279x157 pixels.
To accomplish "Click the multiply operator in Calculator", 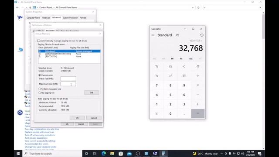I will coord(197,85).
